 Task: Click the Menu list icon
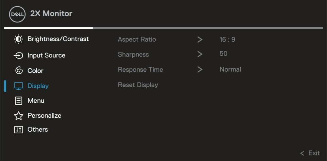coord(19,101)
